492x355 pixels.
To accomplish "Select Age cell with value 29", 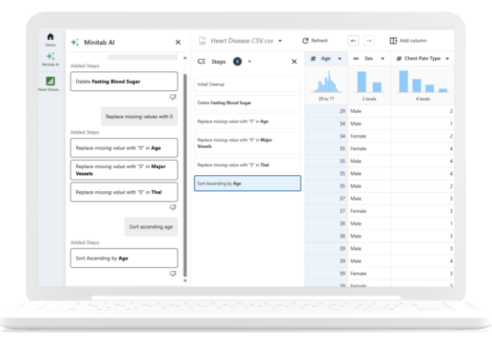I will [x=326, y=111].
